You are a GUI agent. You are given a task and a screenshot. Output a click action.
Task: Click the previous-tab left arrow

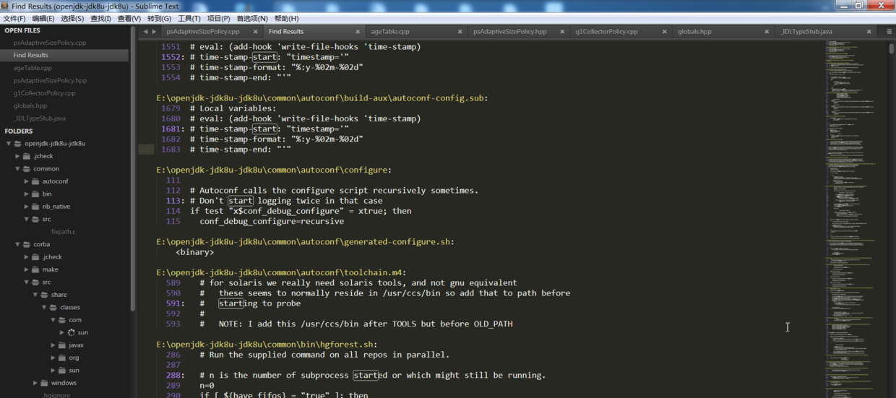pos(145,32)
